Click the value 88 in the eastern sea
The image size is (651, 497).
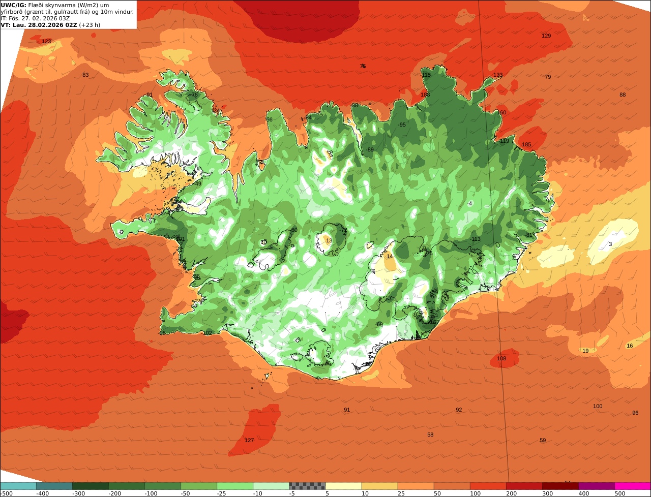tap(623, 95)
